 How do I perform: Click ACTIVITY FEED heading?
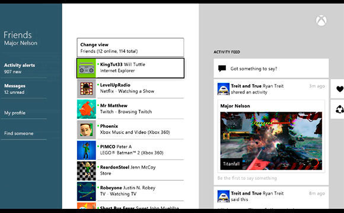(227, 52)
